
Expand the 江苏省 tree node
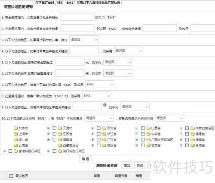click(49, 134)
